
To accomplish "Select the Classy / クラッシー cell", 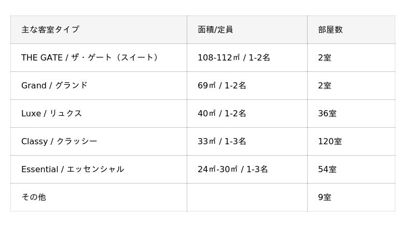I will [x=59, y=142].
